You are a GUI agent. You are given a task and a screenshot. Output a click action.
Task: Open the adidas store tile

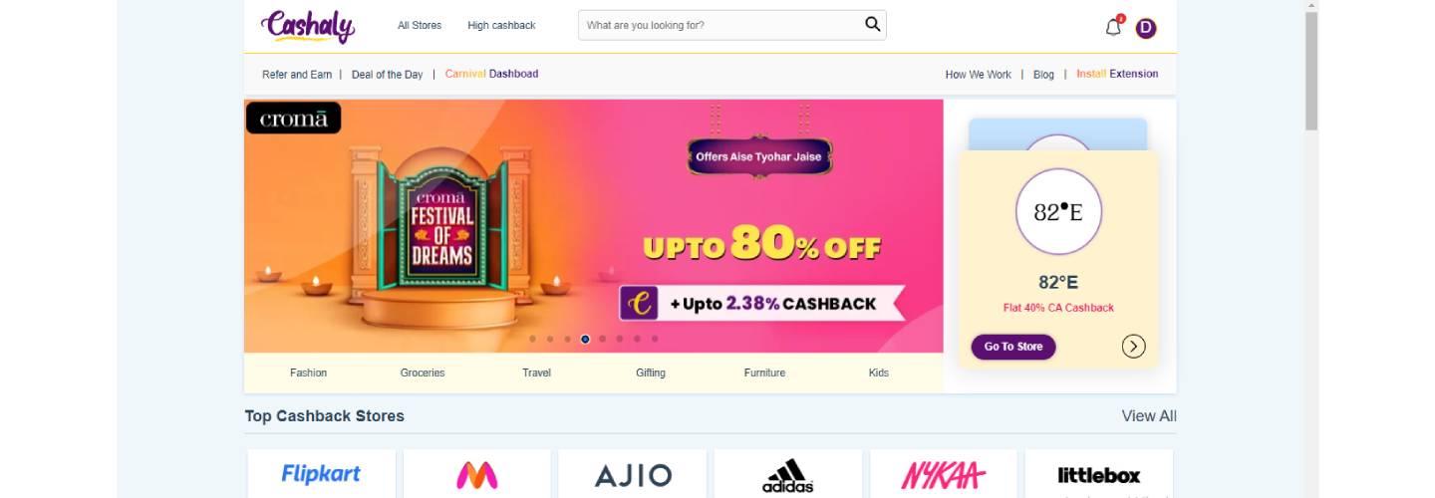click(x=788, y=474)
